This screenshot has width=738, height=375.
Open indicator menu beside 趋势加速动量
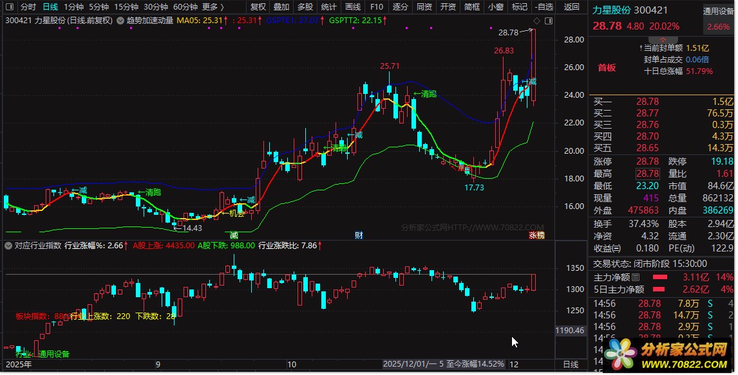[120, 21]
